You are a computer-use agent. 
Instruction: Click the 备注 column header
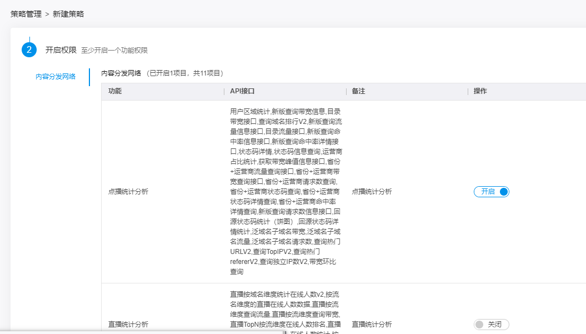pos(358,91)
